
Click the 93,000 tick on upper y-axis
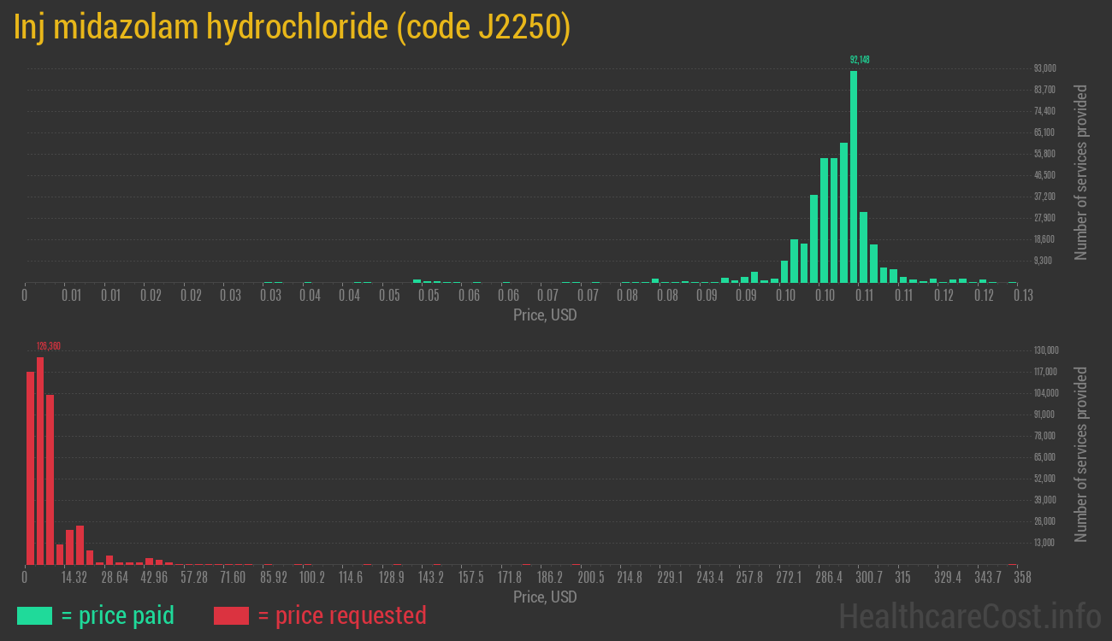1044,68
